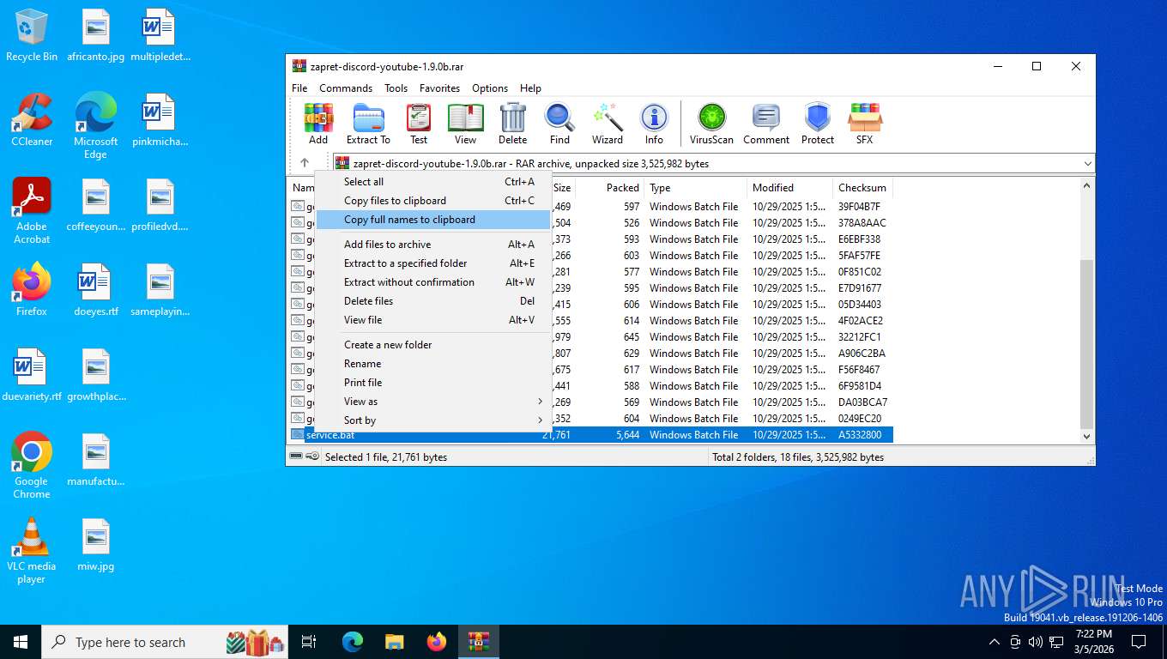
Task: Open doeyes.rtf desktop file
Action: pos(95,290)
